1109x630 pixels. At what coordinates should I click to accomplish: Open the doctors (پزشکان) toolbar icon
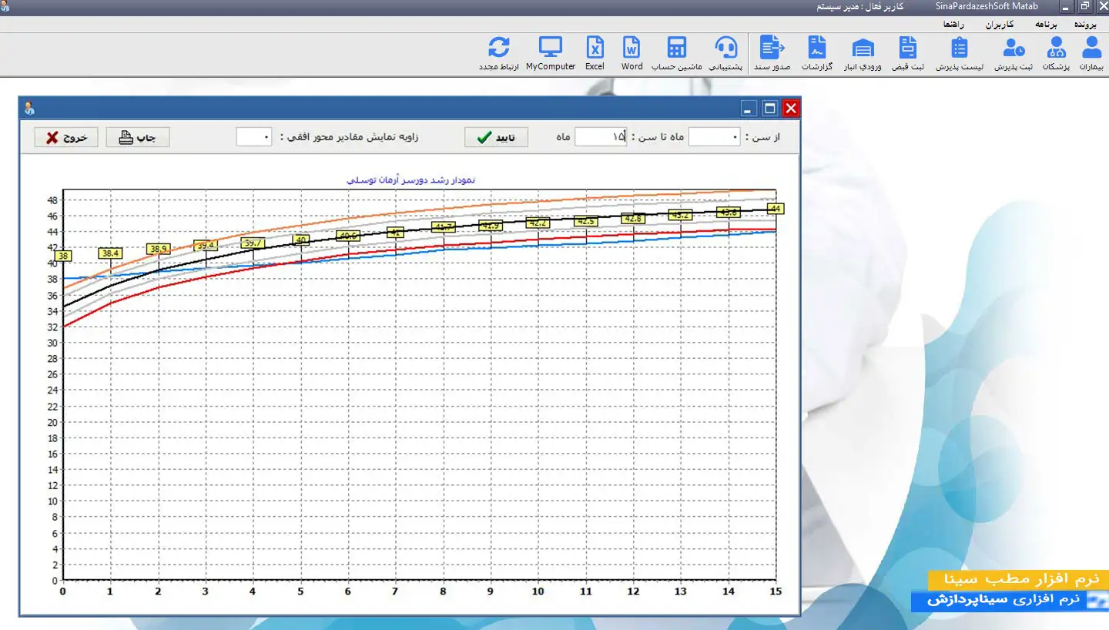pyautogui.click(x=1056, y=53)
